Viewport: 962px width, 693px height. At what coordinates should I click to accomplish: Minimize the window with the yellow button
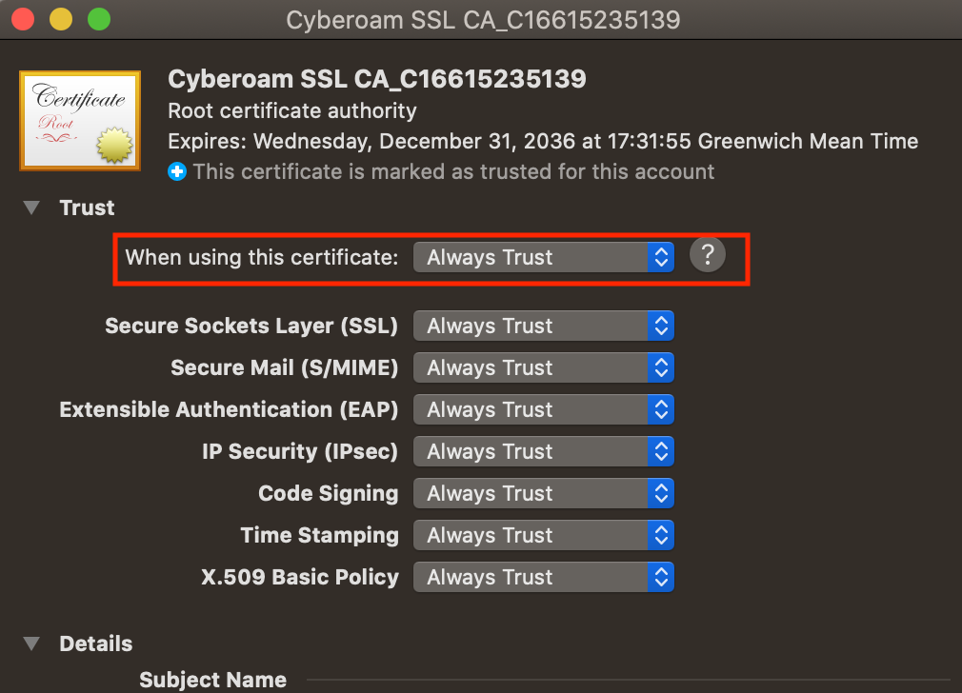[x=61, y=19]
